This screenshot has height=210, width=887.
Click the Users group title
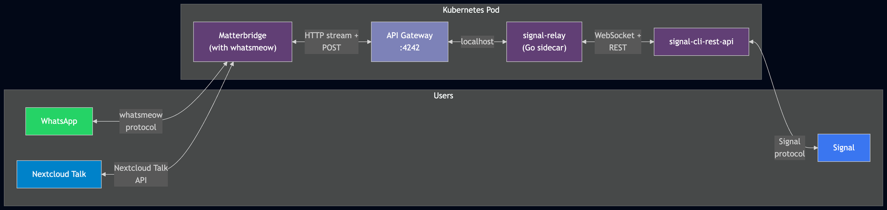[443, 95]
